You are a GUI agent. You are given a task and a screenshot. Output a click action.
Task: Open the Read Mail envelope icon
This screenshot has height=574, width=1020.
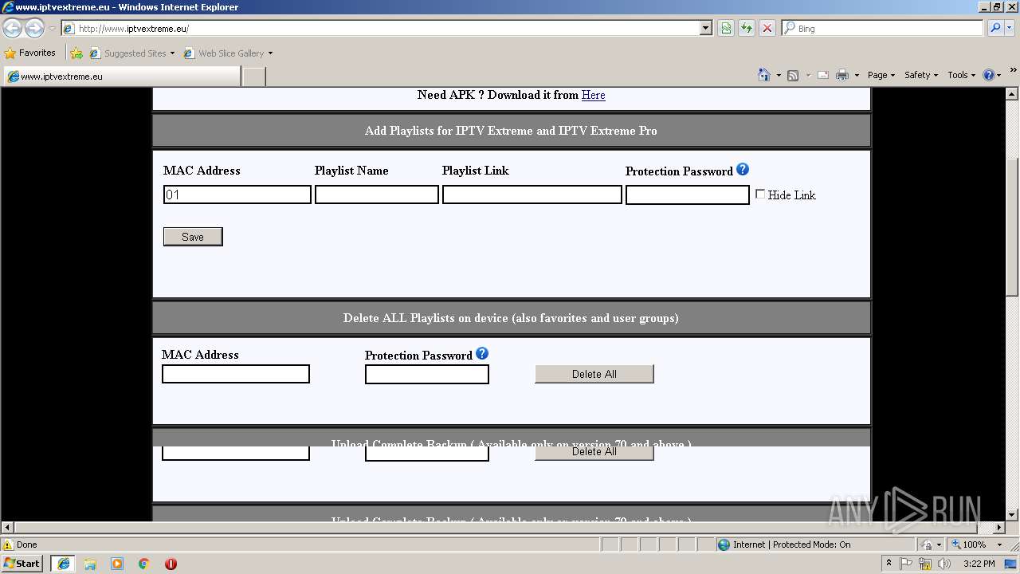click(x=823, y=75)
